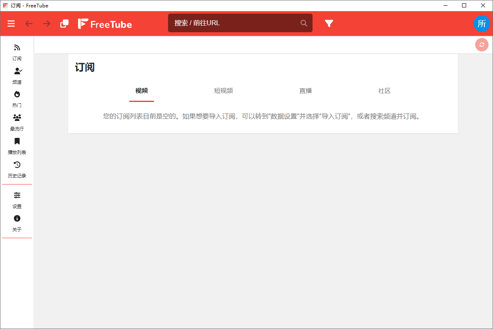493x329 pixels.
Task: View 历史记录 (History) via sidebar icon
Action: click(x=17, y=169)
